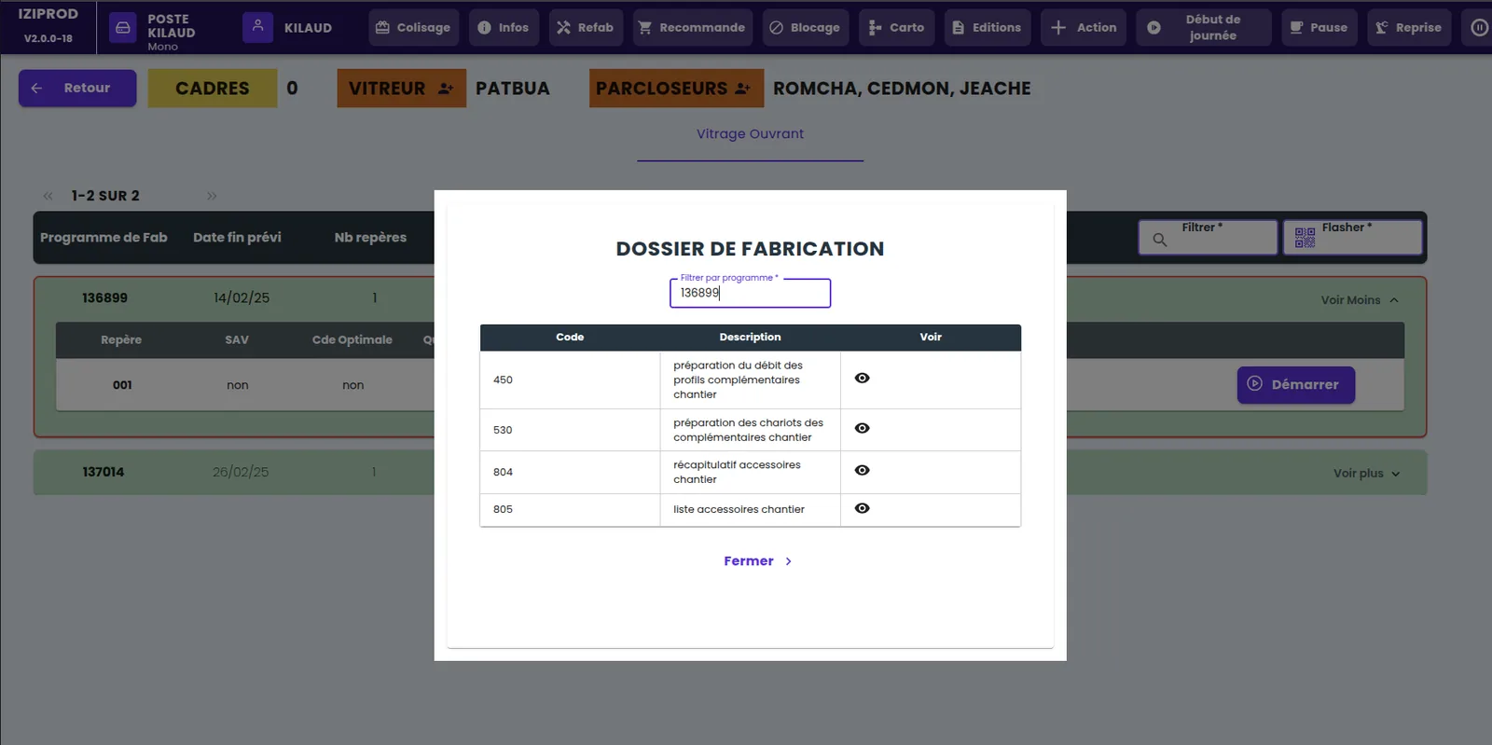Click the CADRES yellow button

pyautogui.click(x=213, y=88)
